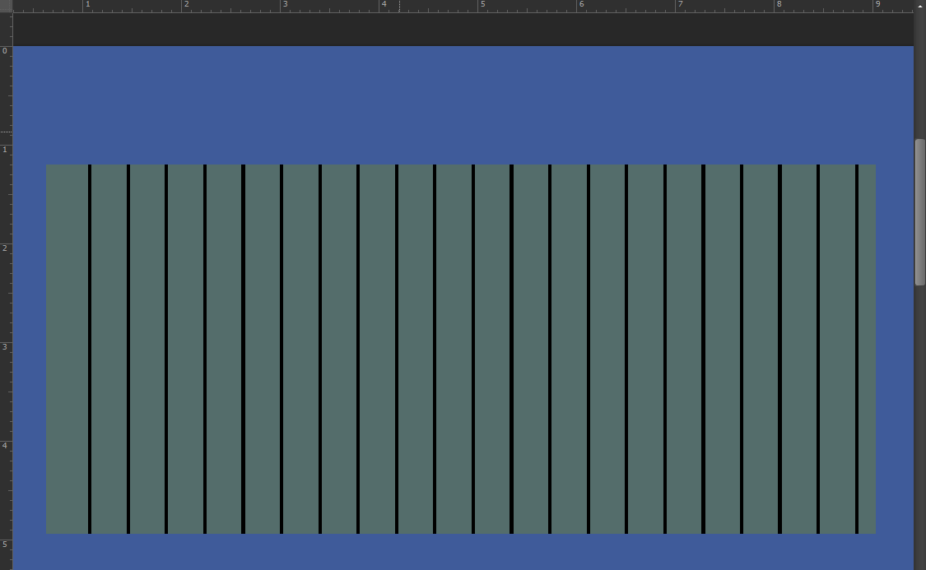Click the vertical scrollbar up arrow

(x=920, y=5)
